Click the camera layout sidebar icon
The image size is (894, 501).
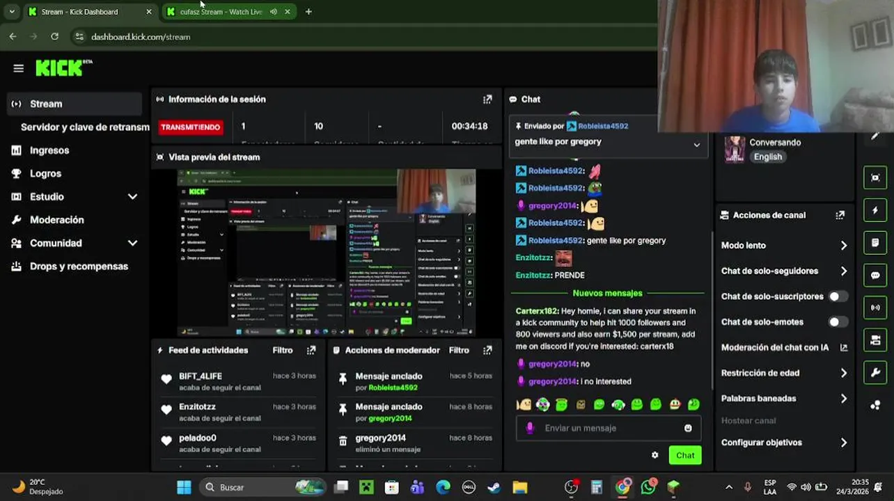pos(875,340)
